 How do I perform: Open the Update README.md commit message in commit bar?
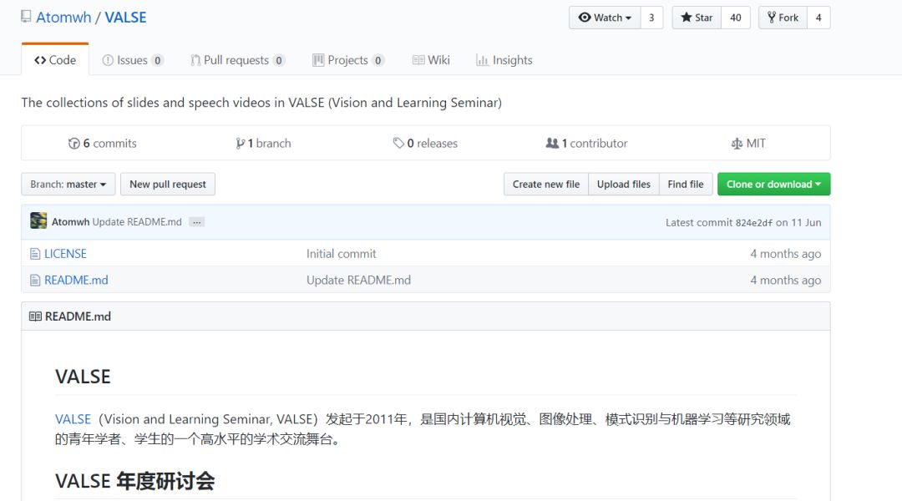137,222
